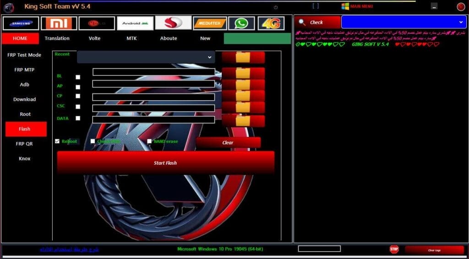This screenshot has height=259, width=469.
Task: Browse folder for the AP file
Action: click(x=243, y=85)
